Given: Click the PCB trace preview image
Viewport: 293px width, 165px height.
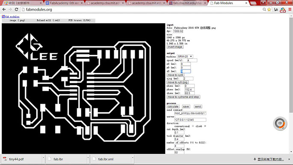Looking at the screenshot, I should [x=83, y=89].
